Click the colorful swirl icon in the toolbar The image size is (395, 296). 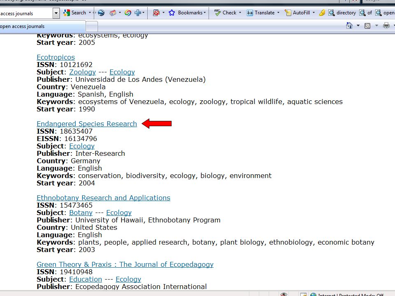(x=128, y=13)
